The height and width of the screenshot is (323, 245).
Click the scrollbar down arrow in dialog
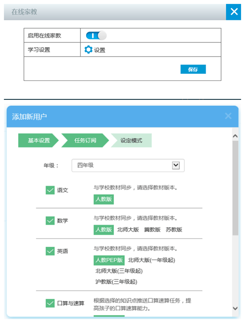pos(235,308)
